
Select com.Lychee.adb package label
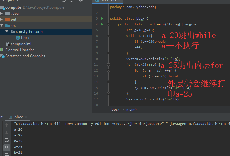point(29,32)
